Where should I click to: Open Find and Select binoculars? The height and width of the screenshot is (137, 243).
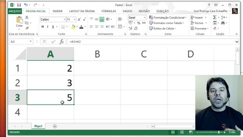tap(223, 23)
